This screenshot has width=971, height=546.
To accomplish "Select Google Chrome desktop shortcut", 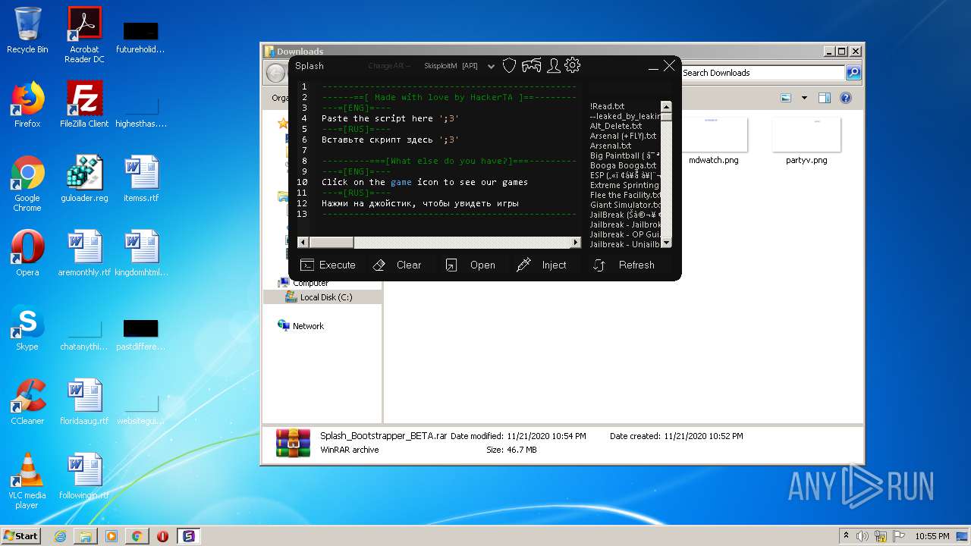I will tap(27, 184).
